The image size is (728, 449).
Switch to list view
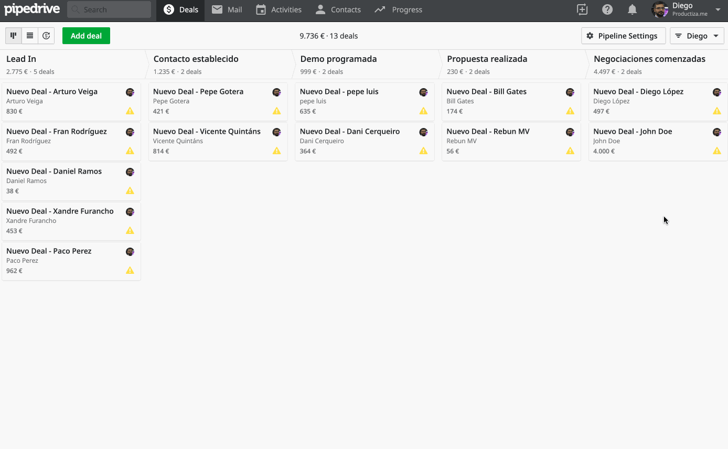click(30, 36)
